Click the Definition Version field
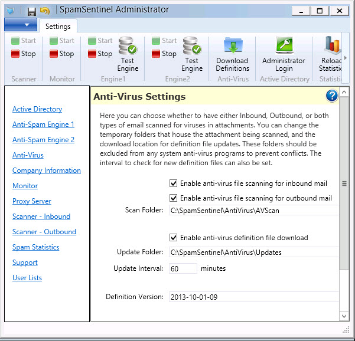Image resolution: width=355 pixels, height=341 pixels. coord(254,297)
